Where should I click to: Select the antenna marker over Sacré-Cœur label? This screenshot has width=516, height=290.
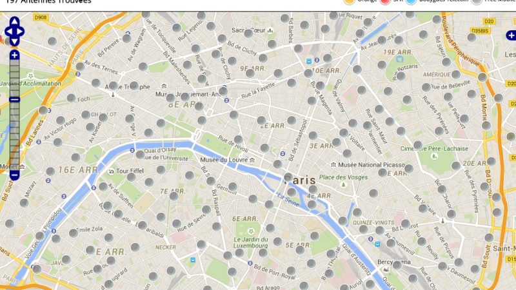248,33
